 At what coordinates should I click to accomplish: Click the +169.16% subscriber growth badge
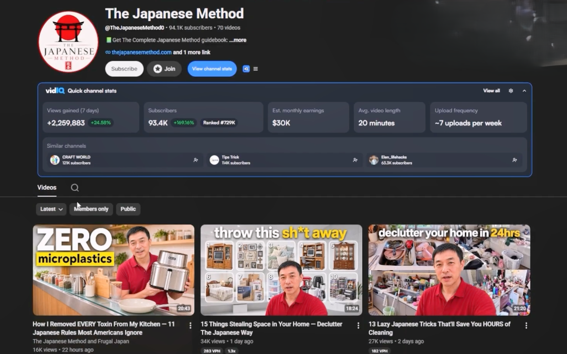coord(184,123)
